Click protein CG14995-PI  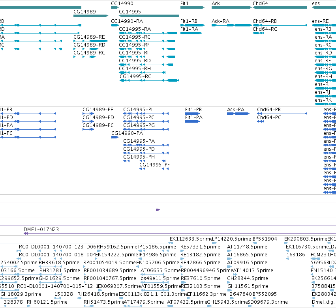click(x=146, y=114)
